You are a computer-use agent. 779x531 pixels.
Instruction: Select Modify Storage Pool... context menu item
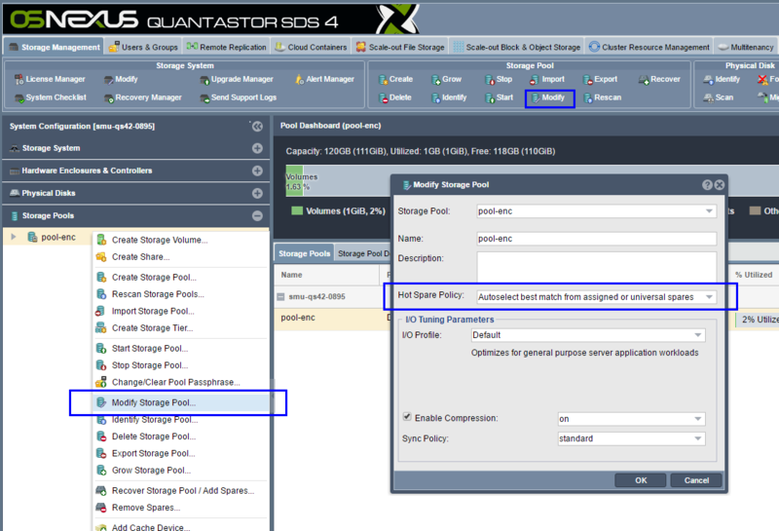(x=181, y=402)
